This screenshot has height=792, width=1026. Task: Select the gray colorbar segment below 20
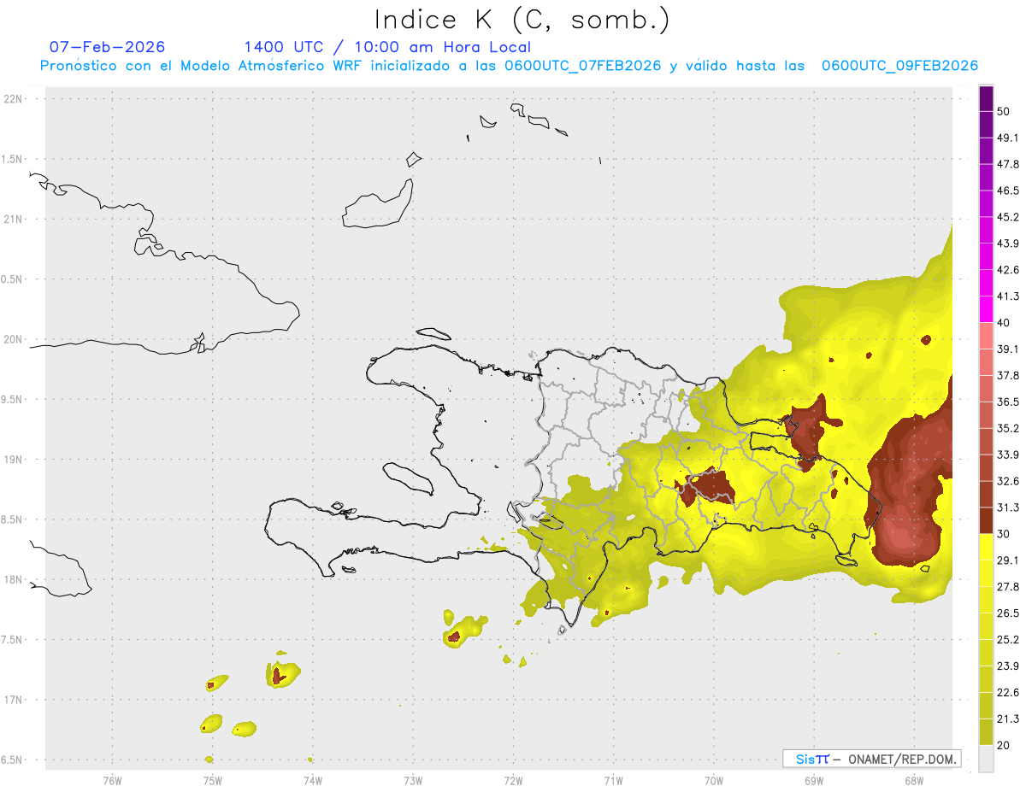point(986,759)
